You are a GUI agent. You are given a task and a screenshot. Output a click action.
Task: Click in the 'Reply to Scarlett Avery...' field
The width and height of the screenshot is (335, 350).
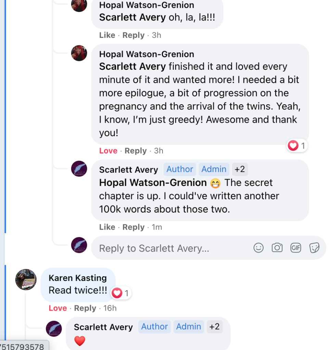point(171,248)
